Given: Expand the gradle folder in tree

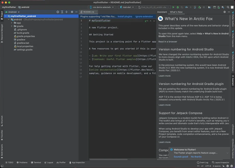Looking at the screenshot, I should coord(11,26).
